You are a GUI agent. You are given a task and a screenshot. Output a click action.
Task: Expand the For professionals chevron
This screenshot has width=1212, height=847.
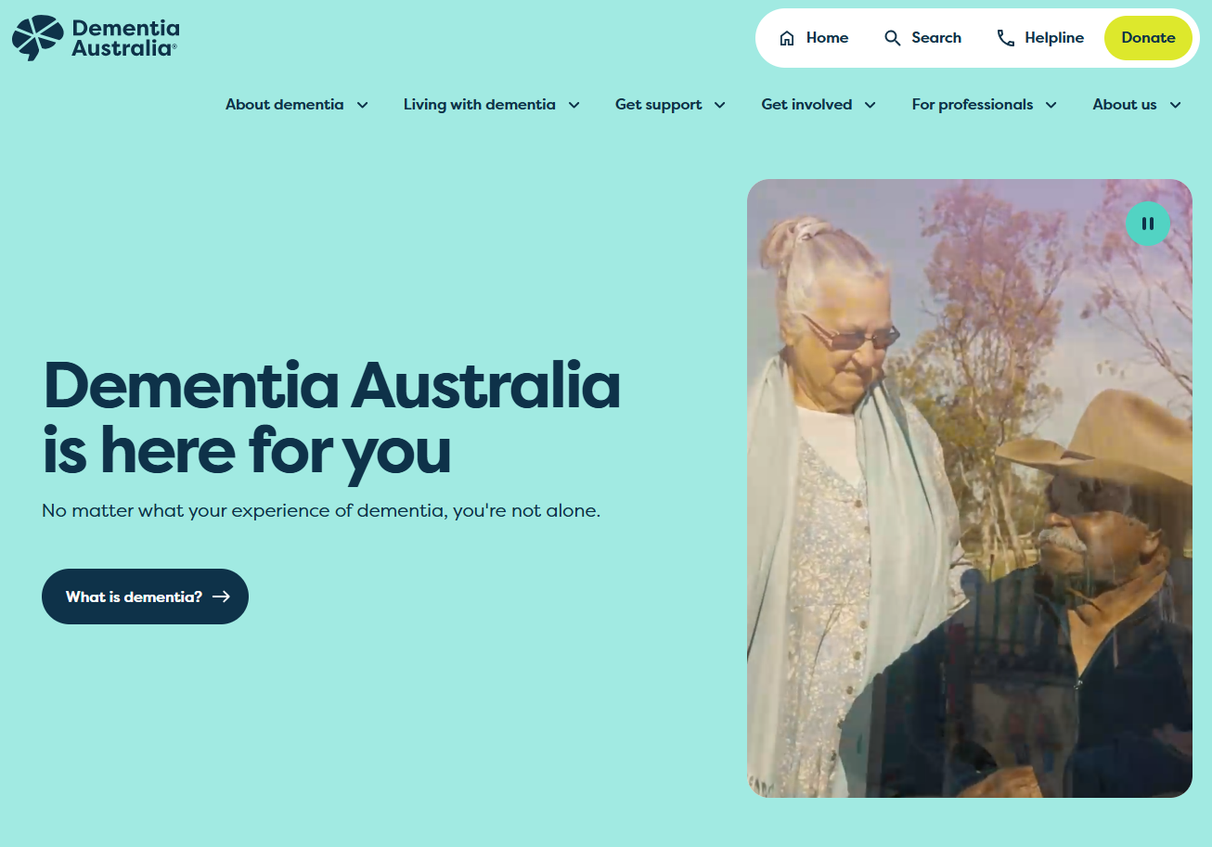[x=1051, y=105]
